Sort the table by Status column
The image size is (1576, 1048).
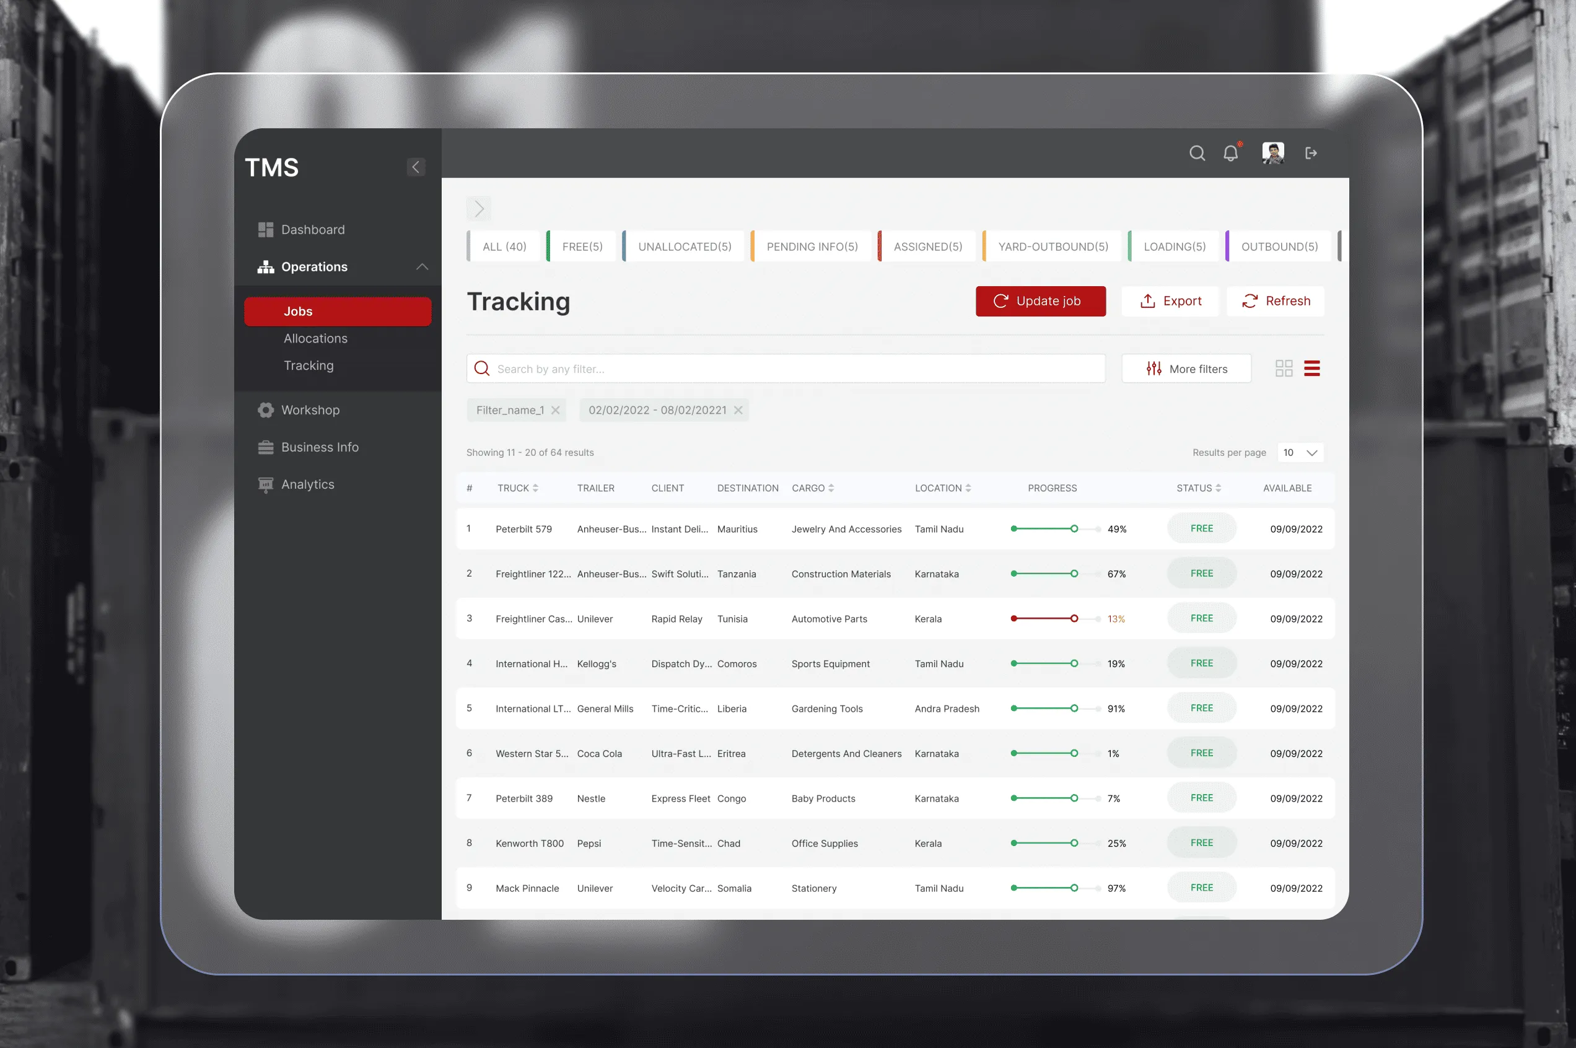click(1218, 489)
